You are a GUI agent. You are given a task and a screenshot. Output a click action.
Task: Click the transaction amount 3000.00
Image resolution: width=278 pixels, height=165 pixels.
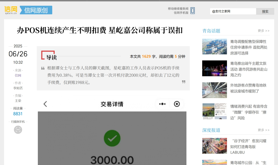(112, 160)
